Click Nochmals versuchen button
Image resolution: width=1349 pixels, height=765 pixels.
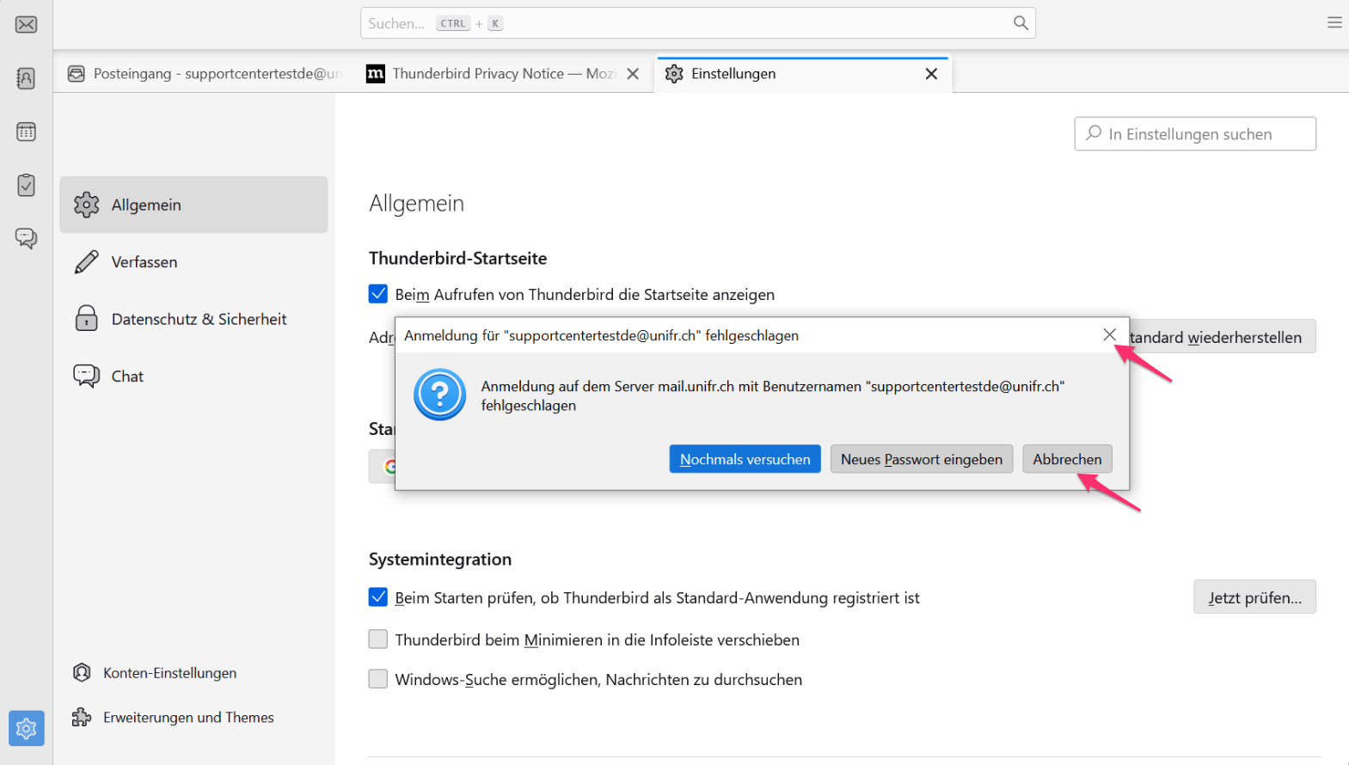pos(745,459)
